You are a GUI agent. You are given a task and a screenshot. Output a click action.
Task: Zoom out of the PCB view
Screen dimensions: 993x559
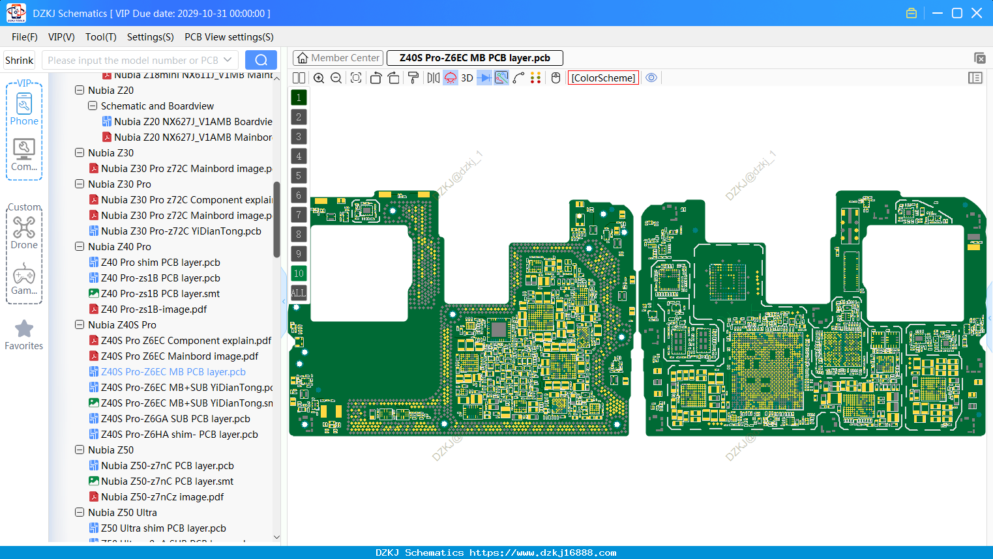pyautogui.click(x=336, y=78)
